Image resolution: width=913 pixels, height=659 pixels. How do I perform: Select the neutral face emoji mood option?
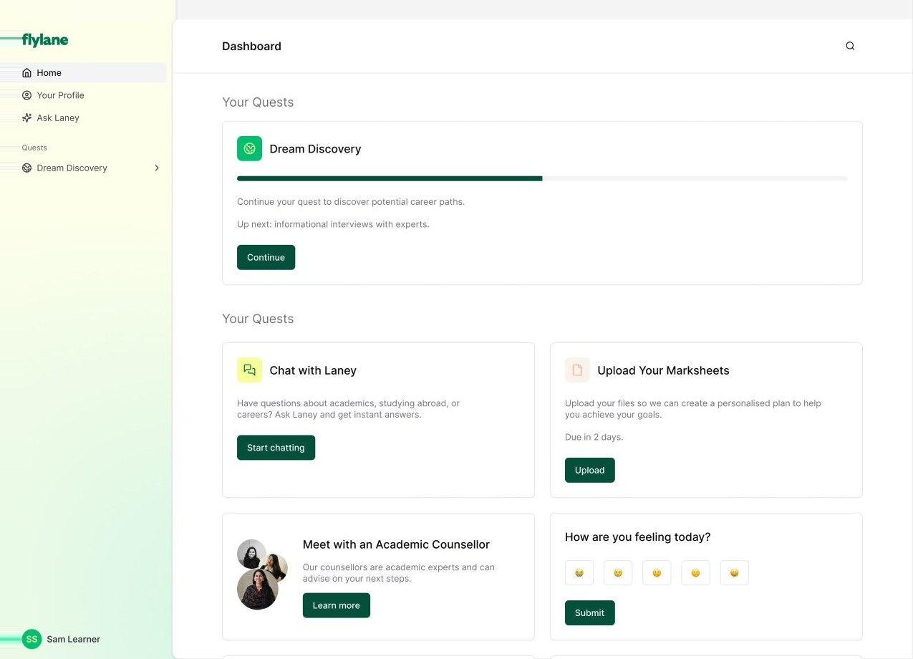[657, 573]
